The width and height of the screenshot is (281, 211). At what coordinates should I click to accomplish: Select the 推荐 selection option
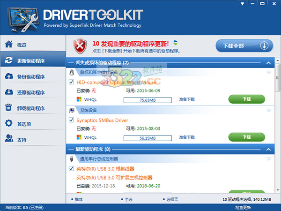pyautogui.click(x=77, y=199)
